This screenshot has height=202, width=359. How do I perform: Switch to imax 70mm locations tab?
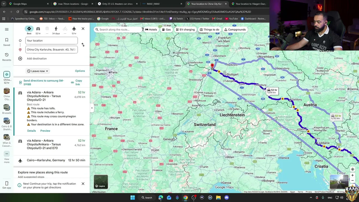click(x=73, y=4)
